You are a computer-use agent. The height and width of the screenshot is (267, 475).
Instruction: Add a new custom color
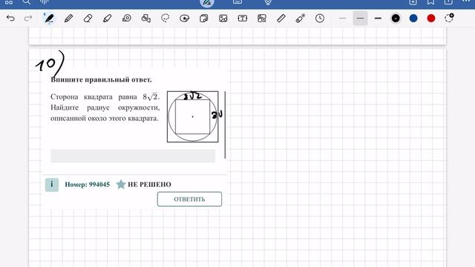tap(449, 18)
